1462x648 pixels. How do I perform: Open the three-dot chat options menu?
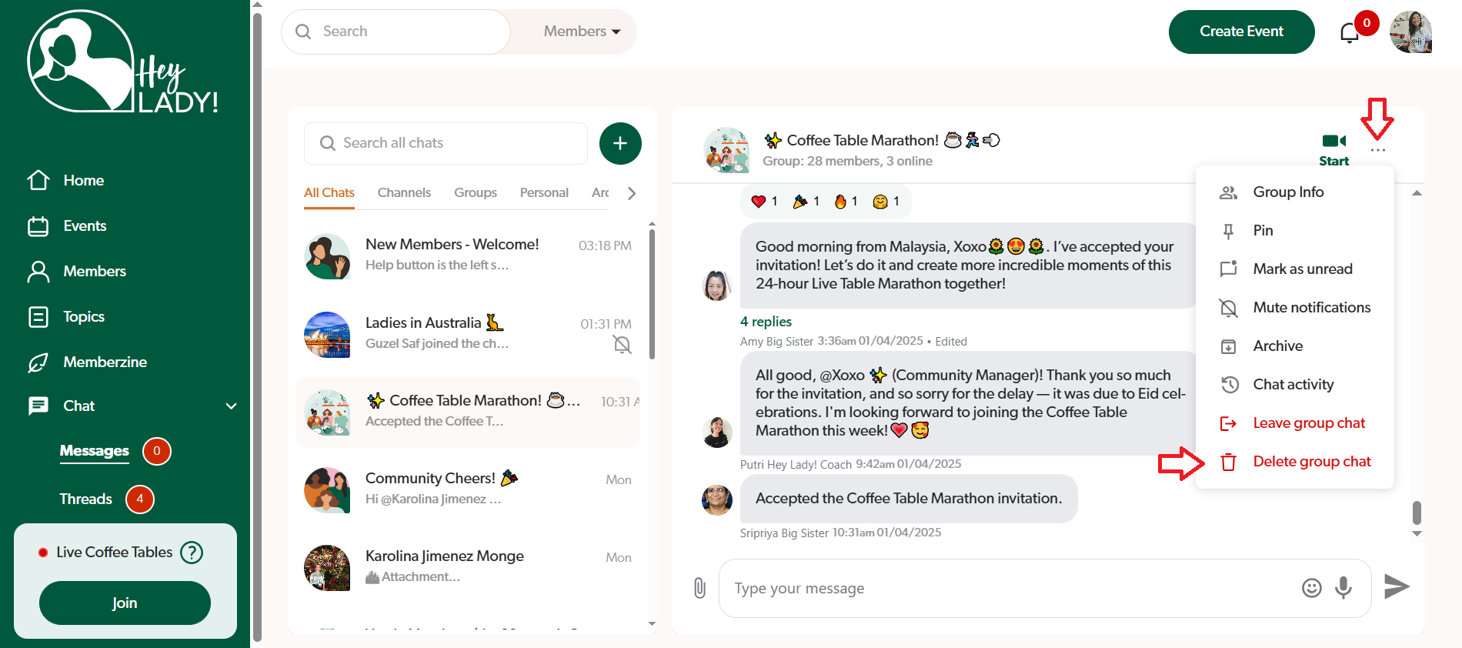(1378, 150)
